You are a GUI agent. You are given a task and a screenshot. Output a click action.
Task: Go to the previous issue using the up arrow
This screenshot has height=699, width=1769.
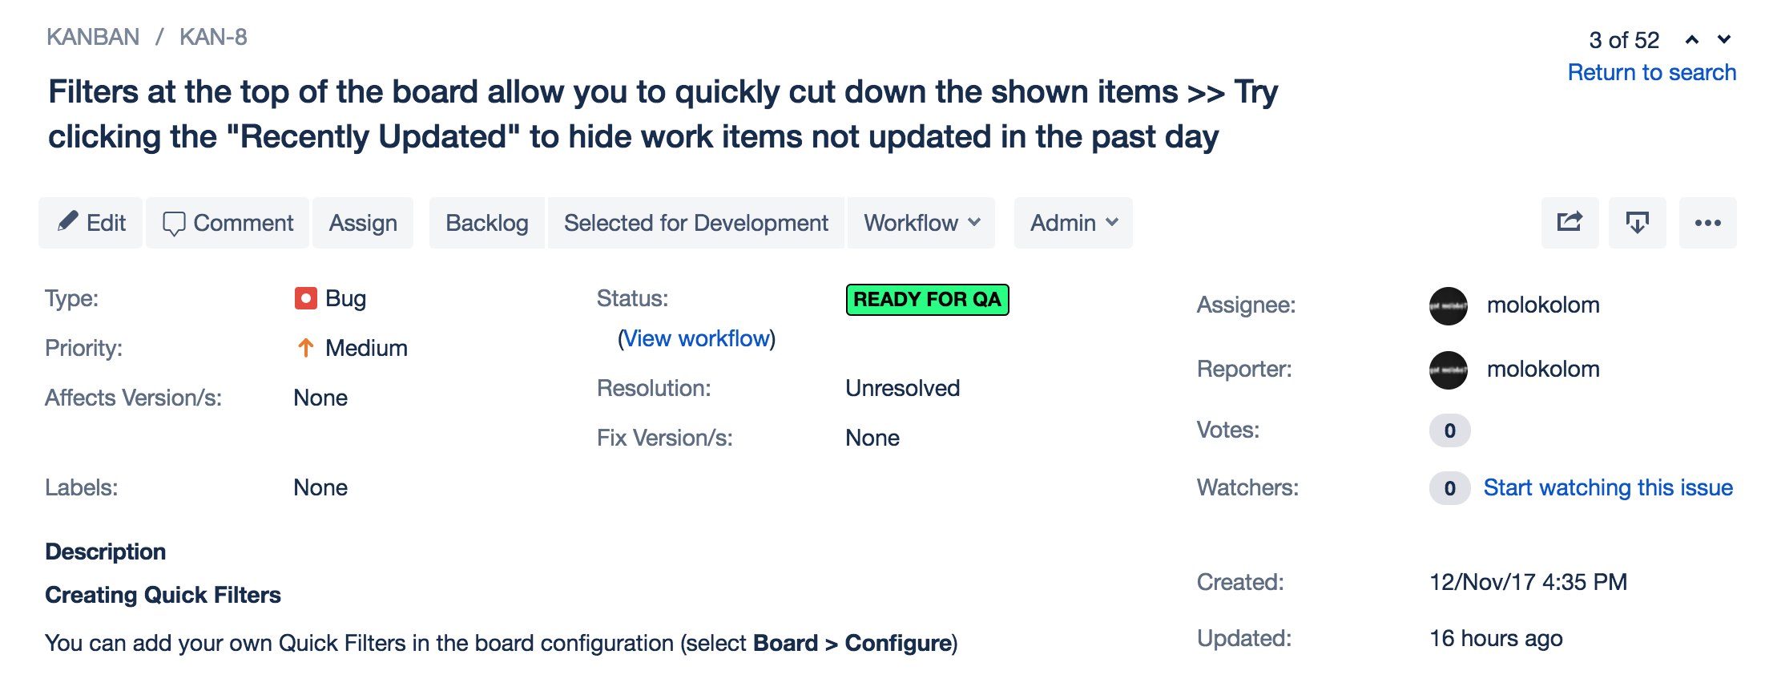[x=1692, y=39]
